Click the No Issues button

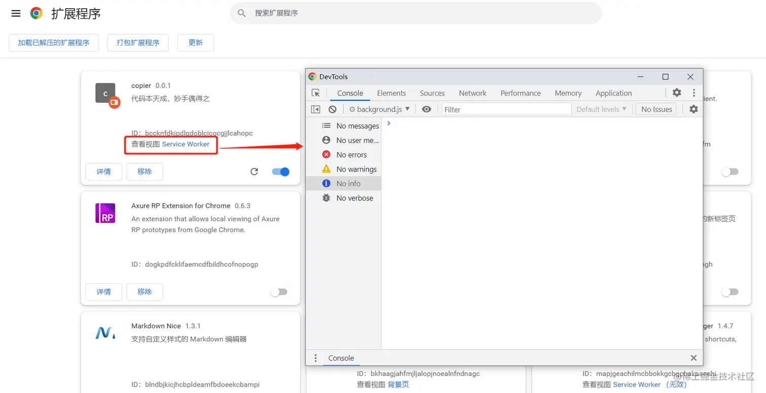click(657, 109)
